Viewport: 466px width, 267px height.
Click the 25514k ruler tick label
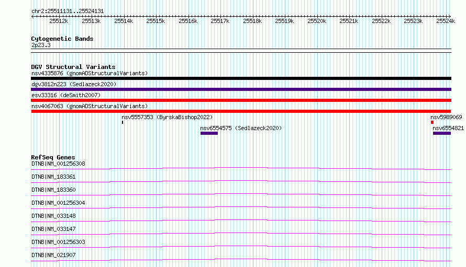[124, 21]
